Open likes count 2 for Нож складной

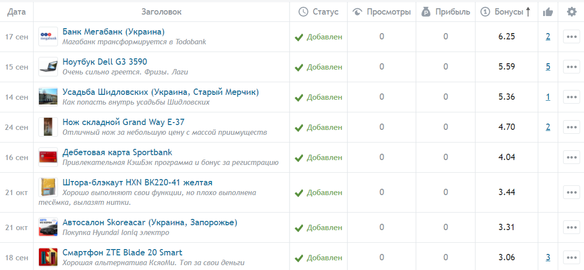pyautogui.click(x=548, y=127)
